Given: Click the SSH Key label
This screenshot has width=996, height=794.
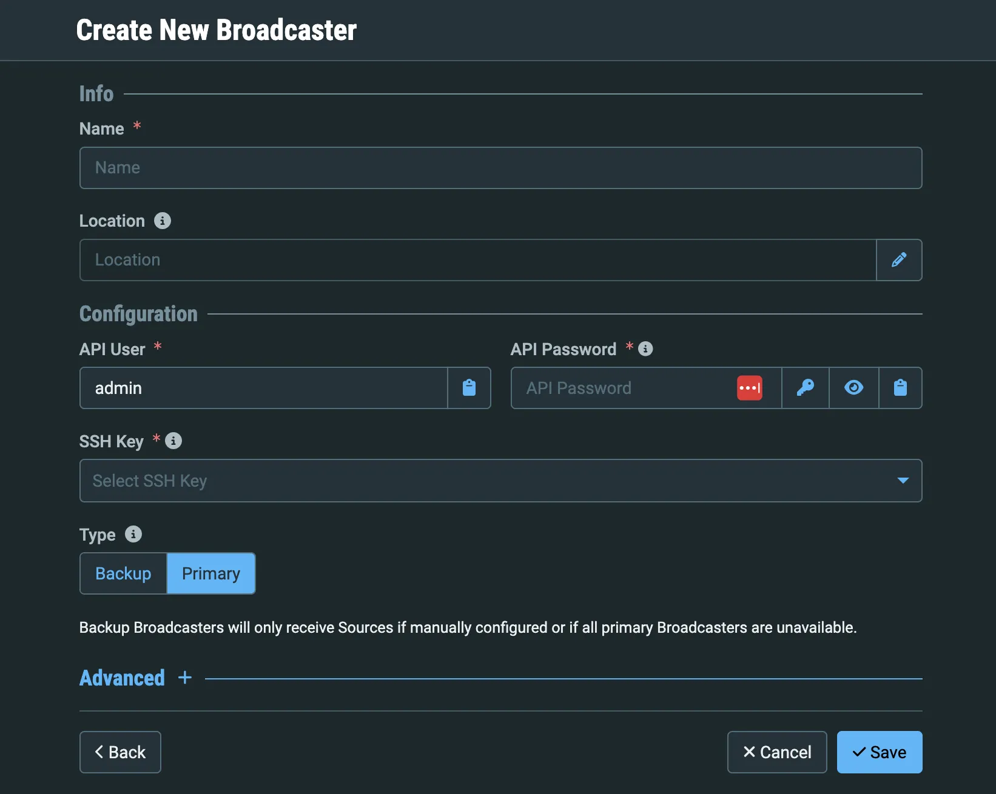Looking at the screenshot, I should pos(112,441).
